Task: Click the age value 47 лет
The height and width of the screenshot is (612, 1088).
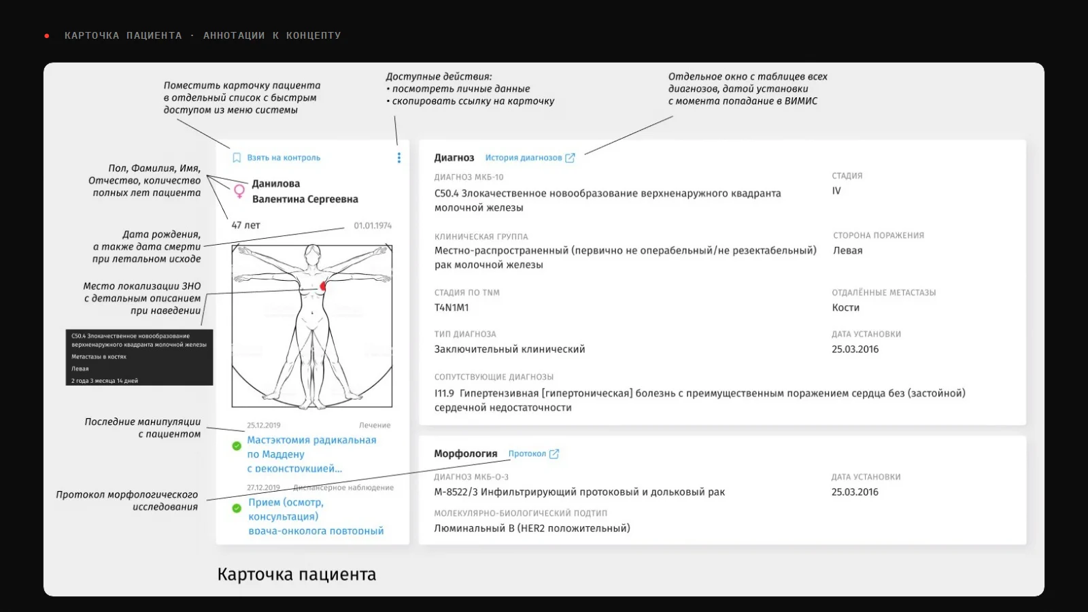Action: tap(245, 225)
